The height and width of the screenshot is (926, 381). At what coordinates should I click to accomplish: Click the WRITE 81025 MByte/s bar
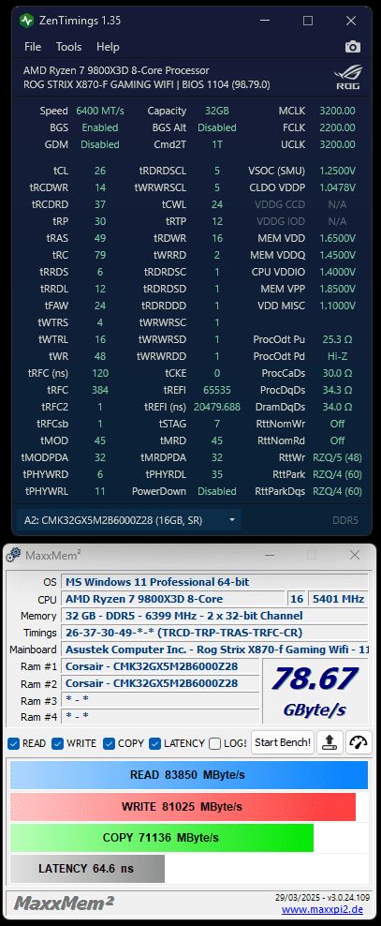(183, 807)
